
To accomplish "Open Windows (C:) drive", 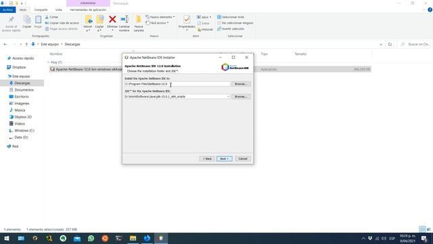I will [x=22, y=131].
